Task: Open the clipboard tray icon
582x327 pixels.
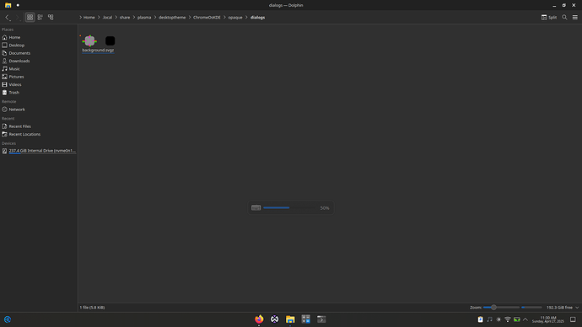Action: [480, 319]
